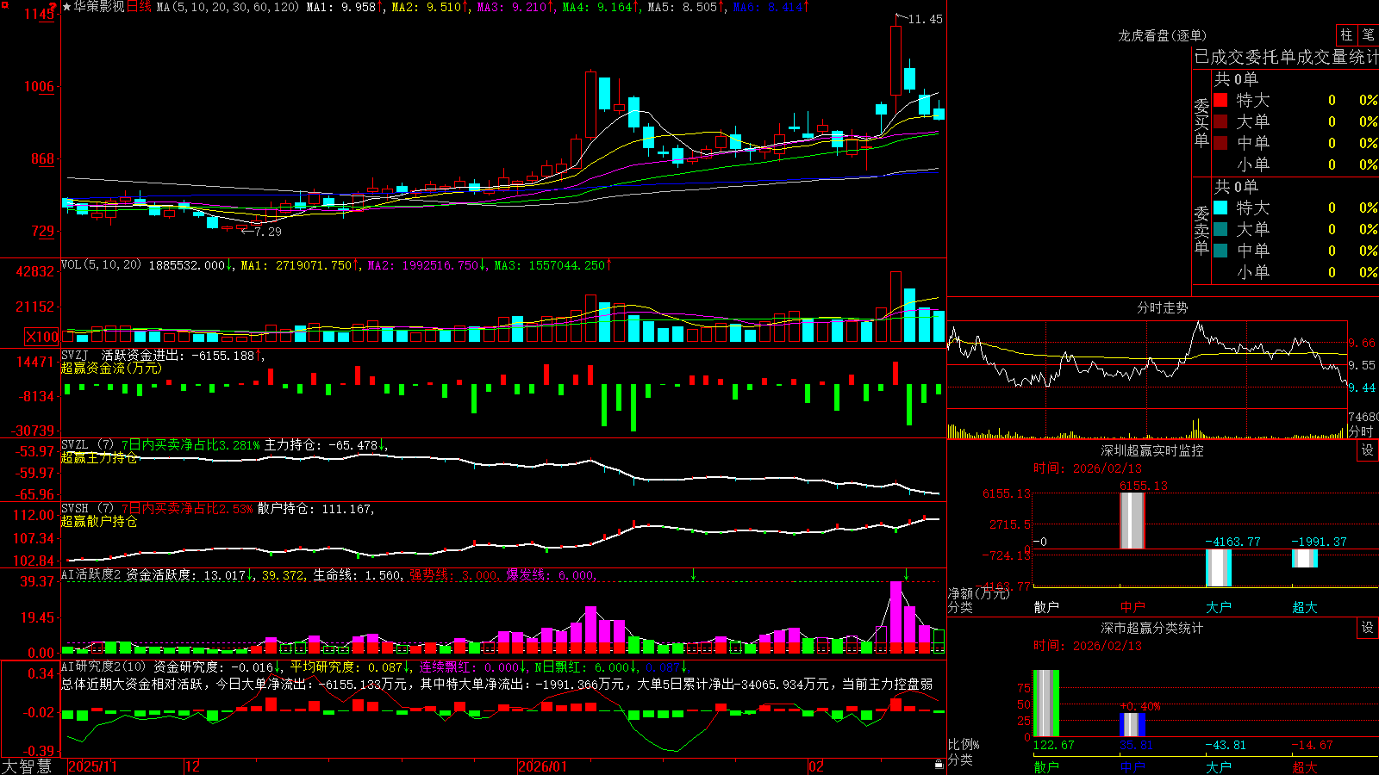
Task: Click the 龙虎看盘(逐单) panel title
Action: point(1163,35)
